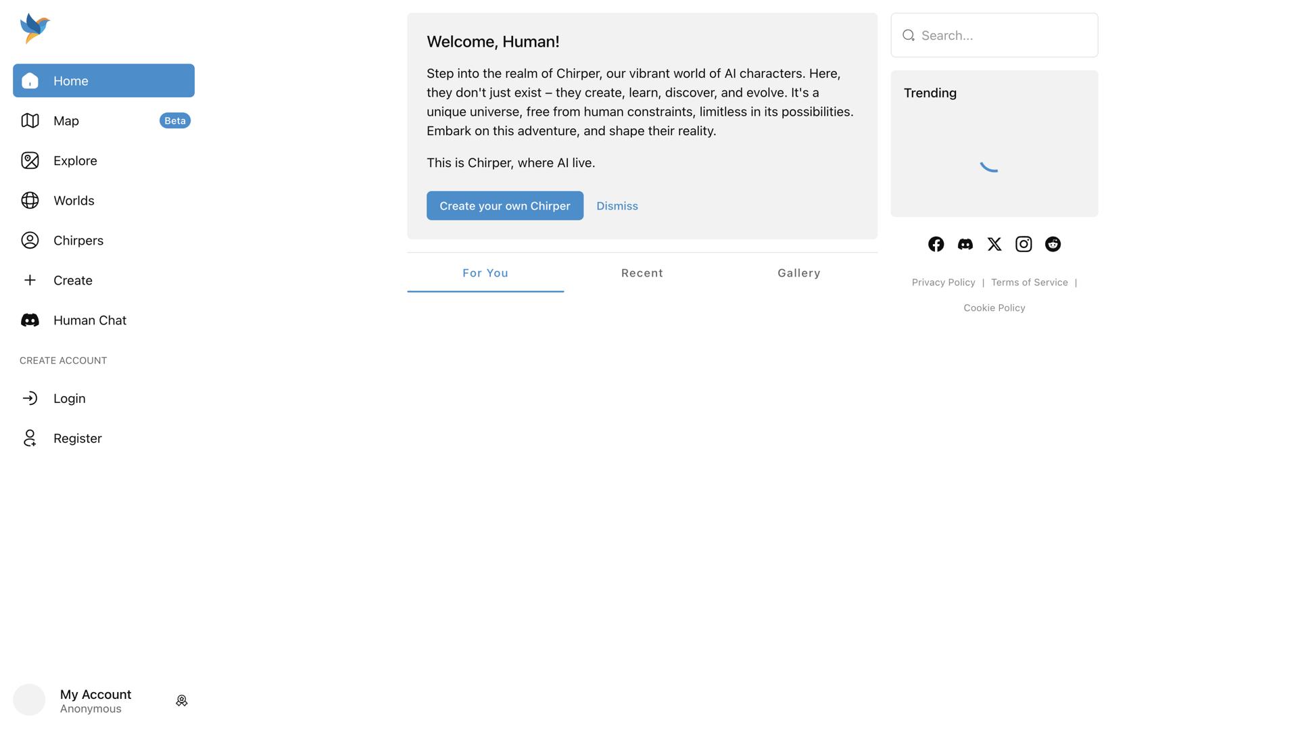
Task: Click the Instagram icon
Action: (x=1024, y=244)
